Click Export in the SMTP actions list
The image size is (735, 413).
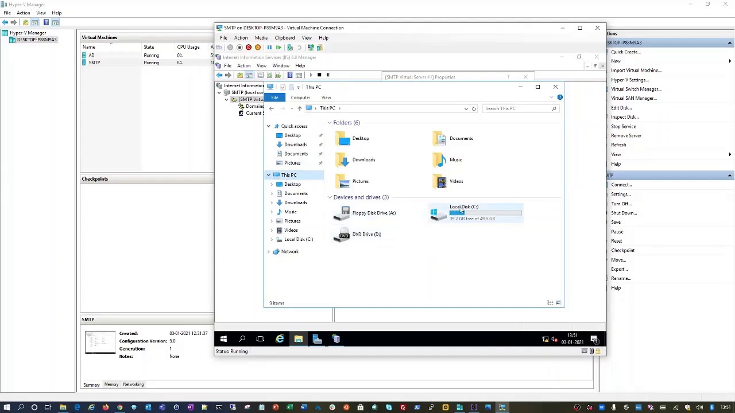click(619, 269)
